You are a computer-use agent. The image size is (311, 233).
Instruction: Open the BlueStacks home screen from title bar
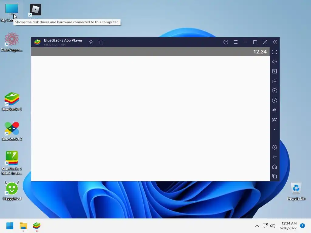pyautogui.click(x=91, y=42)
